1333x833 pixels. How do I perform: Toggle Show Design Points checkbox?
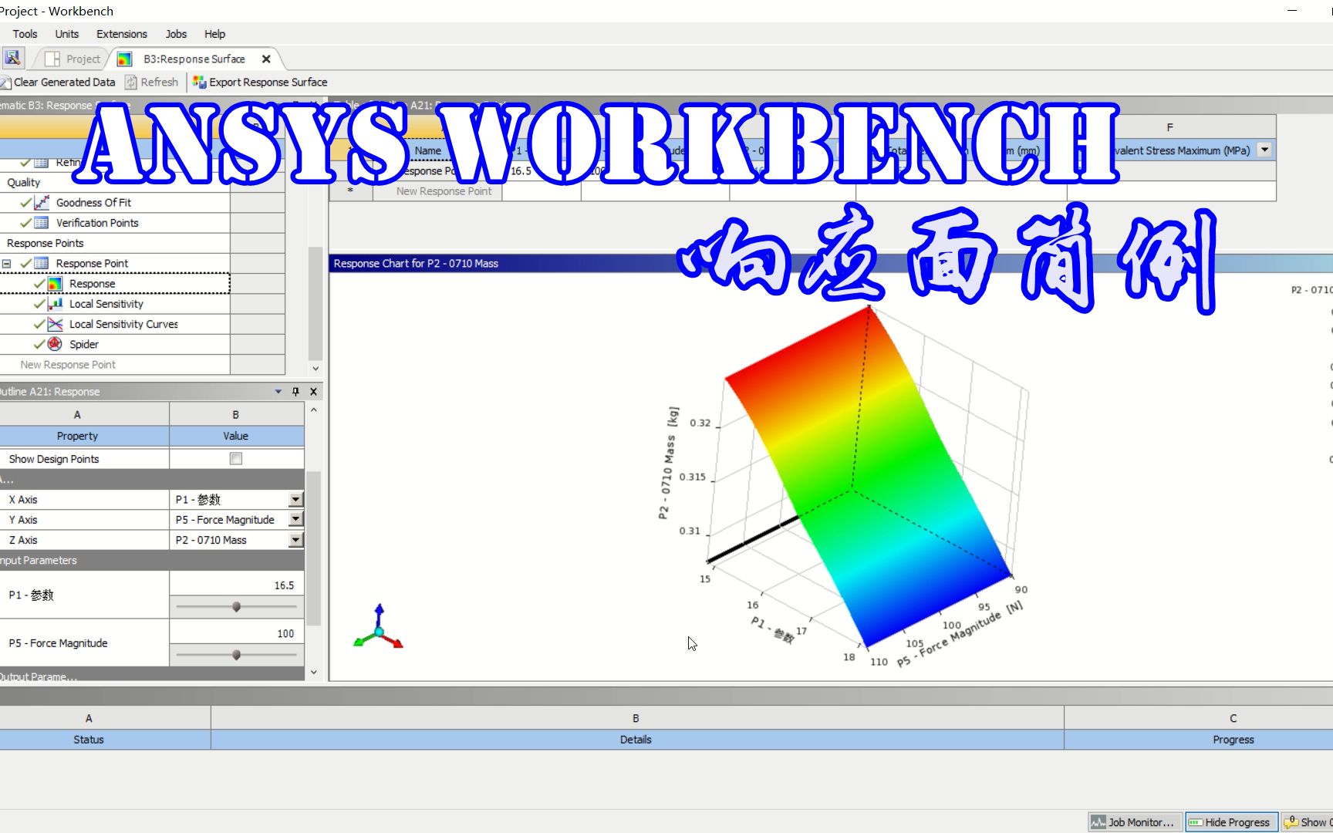click(x=236, y=459)
